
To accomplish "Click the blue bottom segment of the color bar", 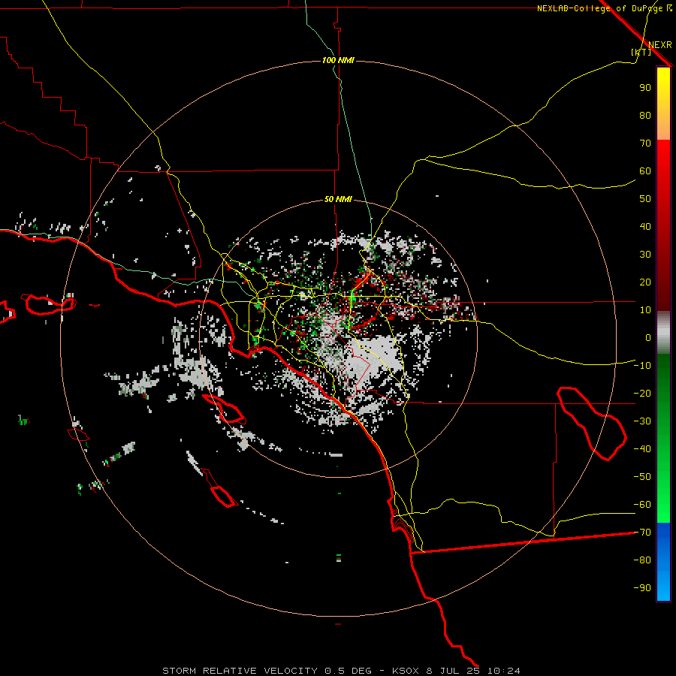I will [x=663, y=562].
